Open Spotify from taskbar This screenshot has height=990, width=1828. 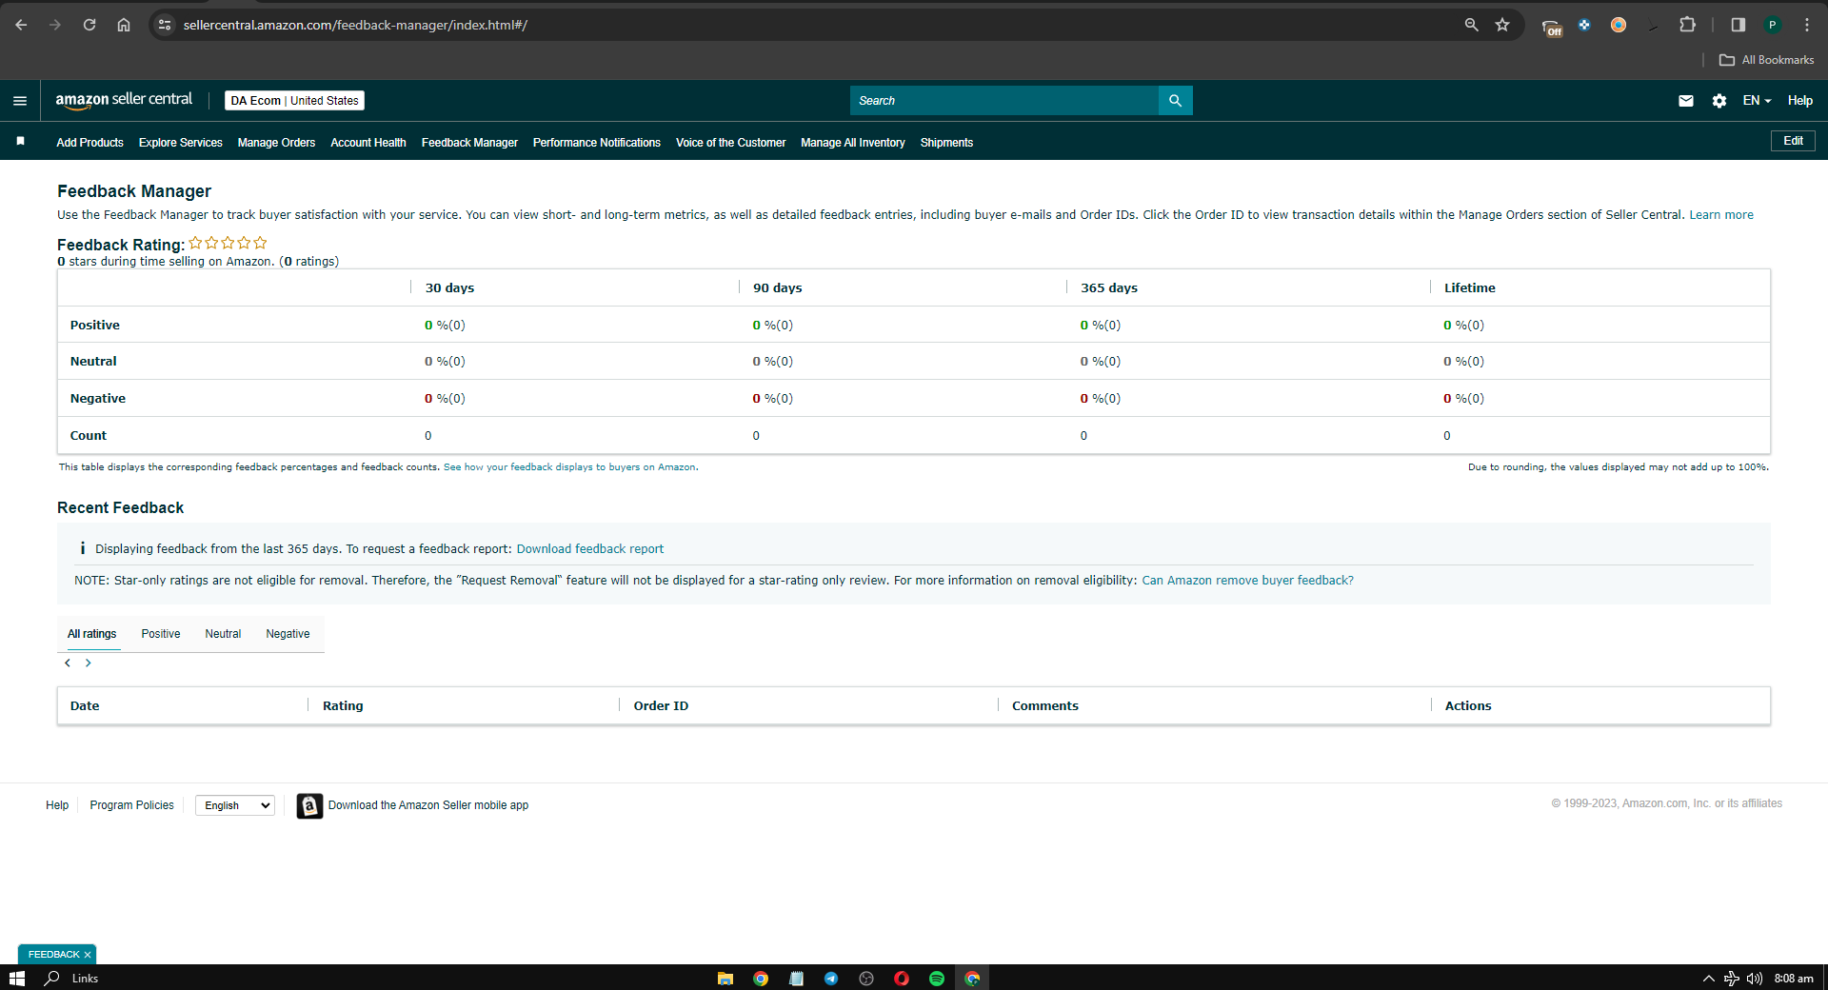(937, 978)
